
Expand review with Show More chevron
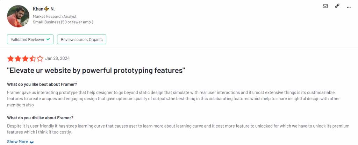coord(32,142)
